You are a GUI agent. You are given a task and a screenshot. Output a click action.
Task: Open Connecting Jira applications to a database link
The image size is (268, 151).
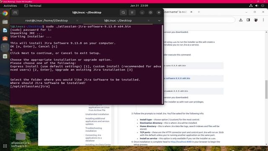[x=93, y=138]
